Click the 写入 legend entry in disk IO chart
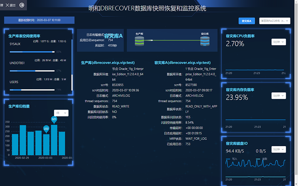Screen dimensions: 298x186 [x=231, y=159]
